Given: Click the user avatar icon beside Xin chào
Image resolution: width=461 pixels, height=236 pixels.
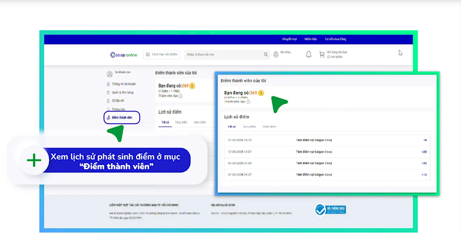Looking at the screenshot, I should pyautogui.click(x=276, y=55).
